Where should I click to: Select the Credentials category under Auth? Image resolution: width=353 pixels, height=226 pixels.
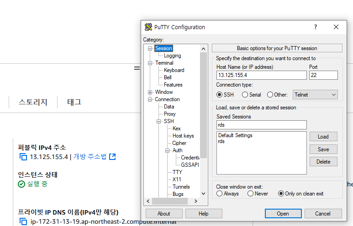coord(190,158)
